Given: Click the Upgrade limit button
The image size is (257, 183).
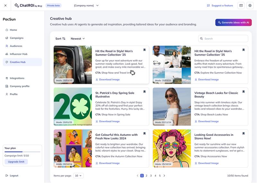Looking at the screenshot, I should click(x=16, y=162).
